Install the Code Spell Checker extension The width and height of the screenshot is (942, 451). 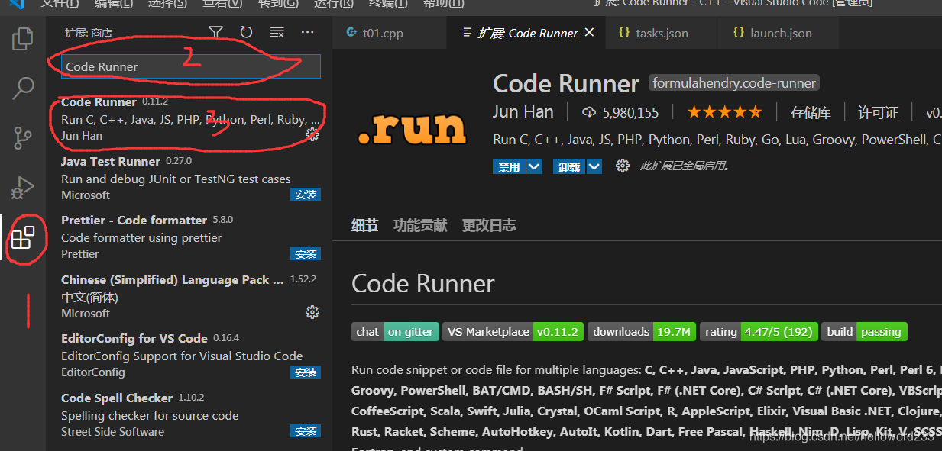click(306, 431)
